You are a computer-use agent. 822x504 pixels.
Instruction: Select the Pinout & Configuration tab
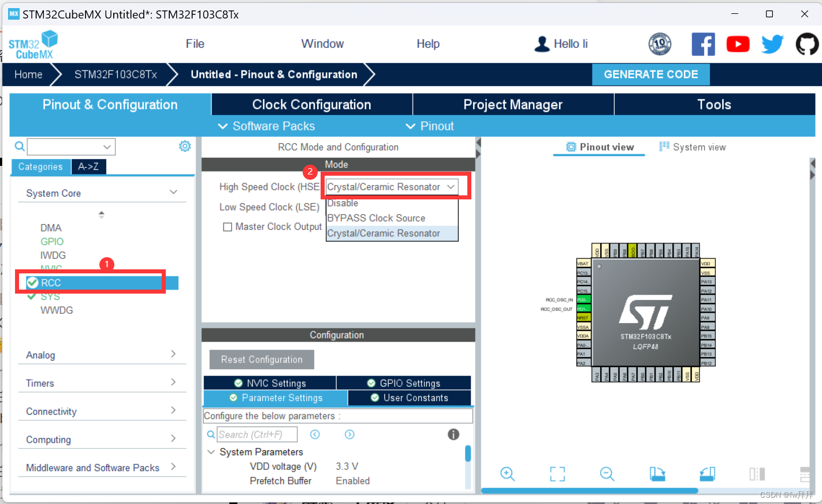point(110,105)
